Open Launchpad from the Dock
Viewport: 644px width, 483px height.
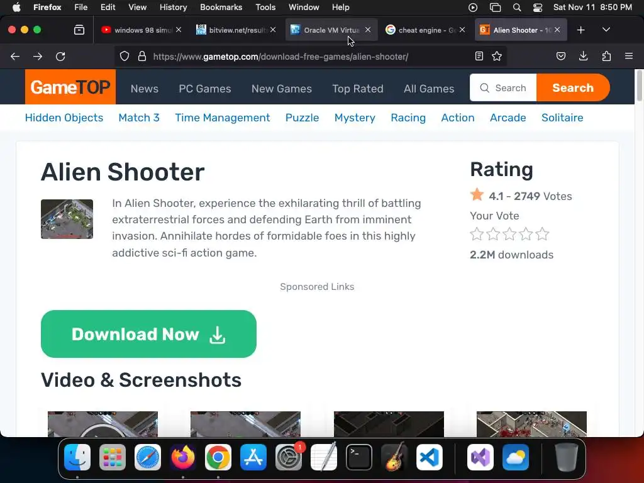click(113, 457)
